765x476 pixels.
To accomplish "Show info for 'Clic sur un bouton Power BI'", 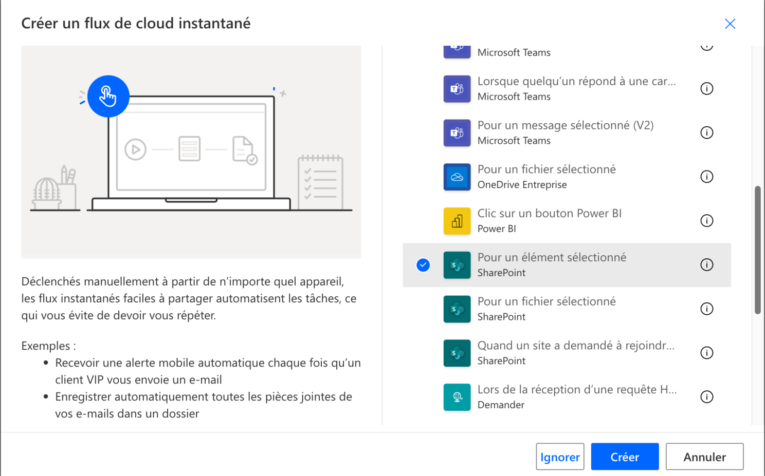I will [707, 221].
